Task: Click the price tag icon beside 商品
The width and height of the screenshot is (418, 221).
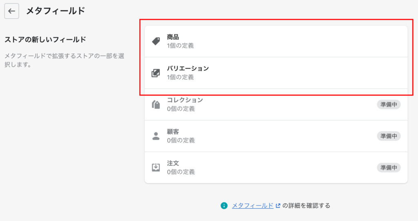Action: click(156, 41)
